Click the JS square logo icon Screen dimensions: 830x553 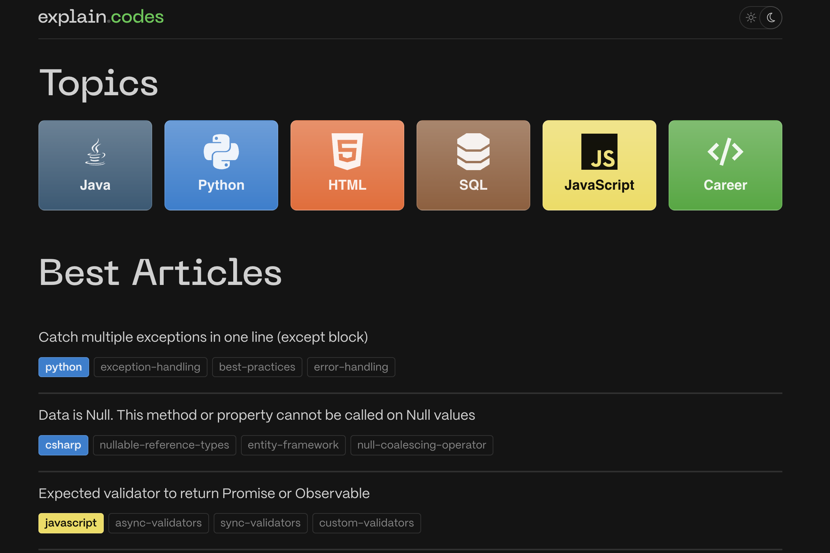click(x=599, y=152)
